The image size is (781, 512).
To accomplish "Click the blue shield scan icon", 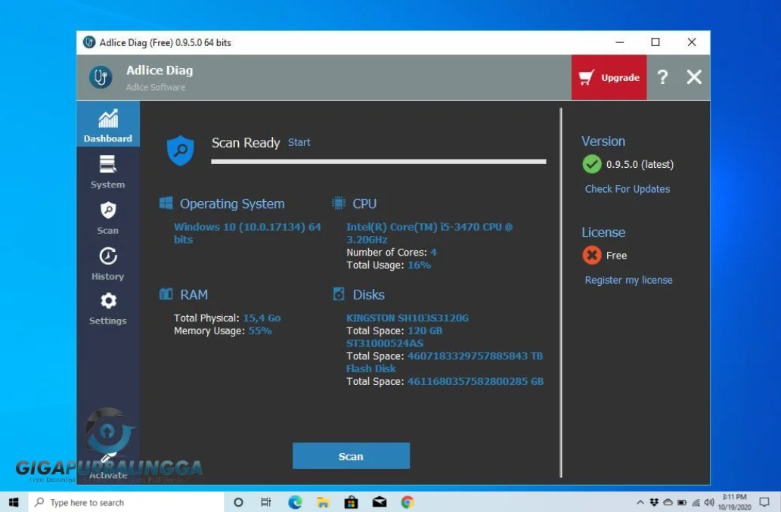I will click(180, 150).
